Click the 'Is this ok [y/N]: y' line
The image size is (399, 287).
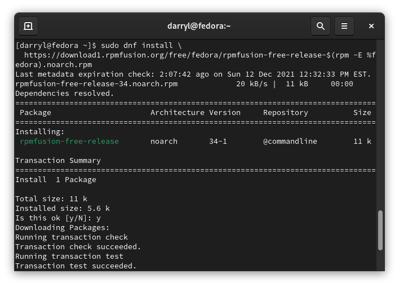(58, 218)
